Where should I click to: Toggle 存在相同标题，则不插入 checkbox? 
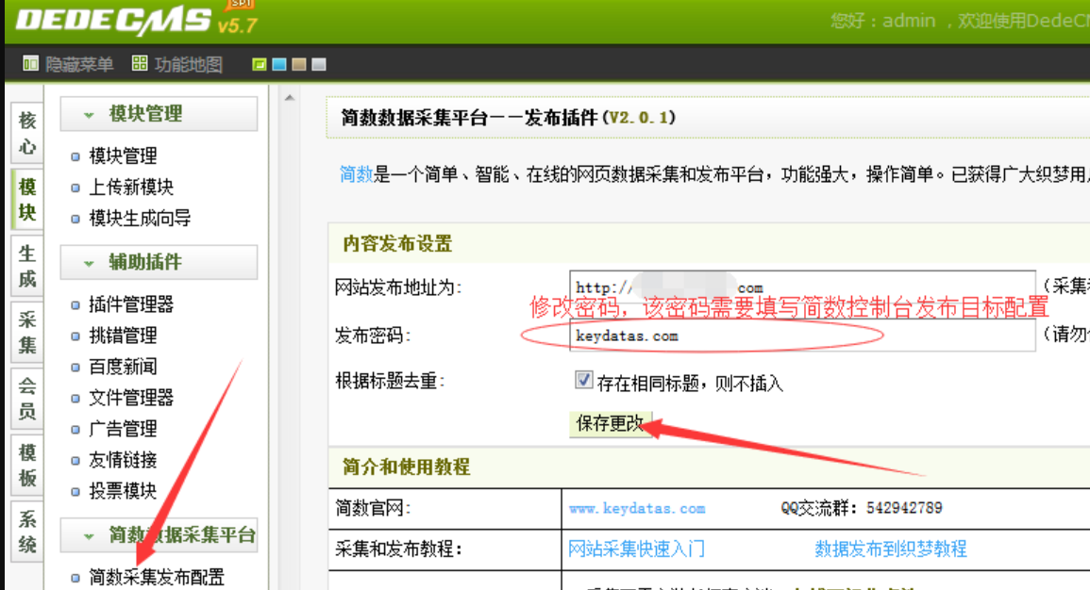click(583, 380)
